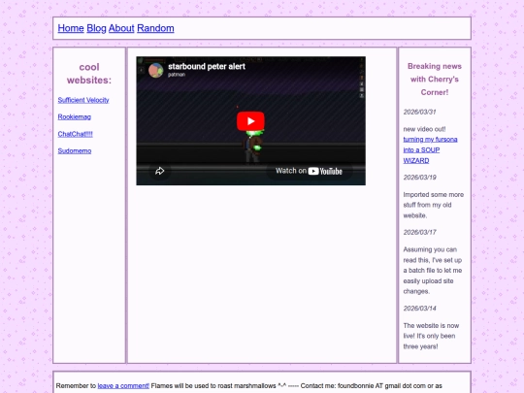The height and width of the screenshot is (393, 524).
Task: Open 'turning my fursona into a SOUP WIZARD' link
Action: click(x=430, y=150)
